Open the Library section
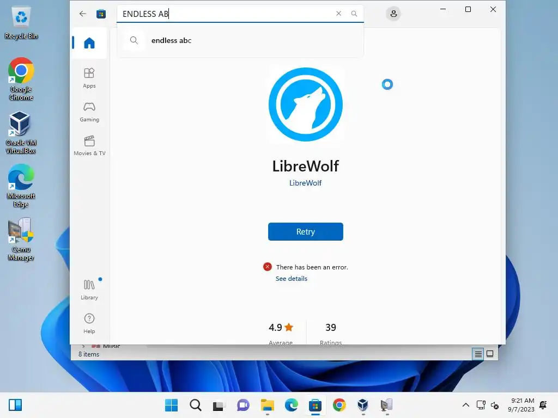 coord(89,290)
